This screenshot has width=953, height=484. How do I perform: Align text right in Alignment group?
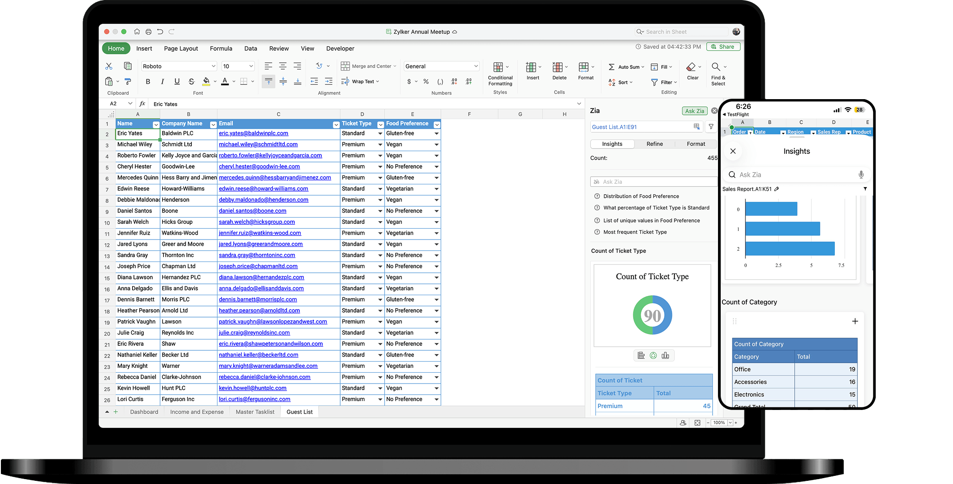click(x=297, y=66)
